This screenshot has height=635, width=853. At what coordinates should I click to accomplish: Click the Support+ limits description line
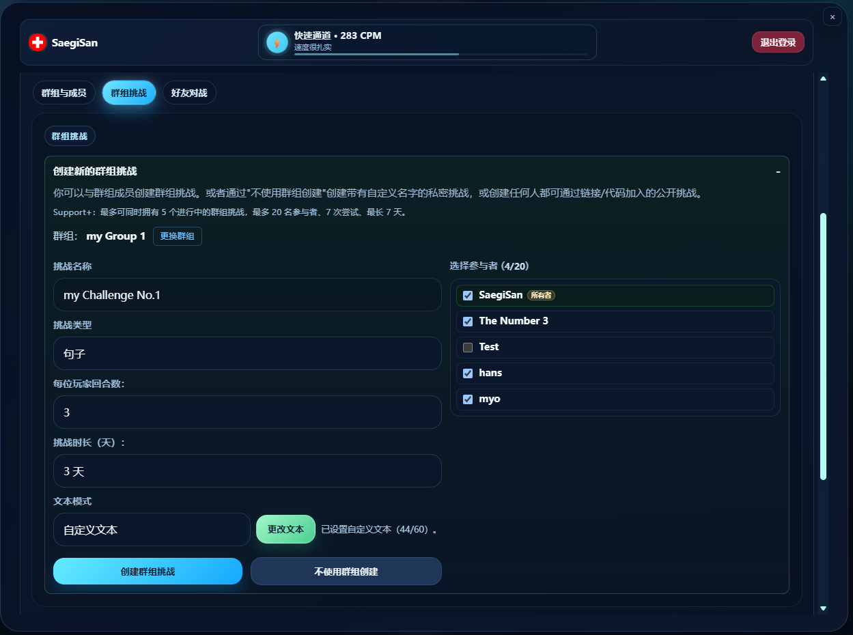(230, 212)
